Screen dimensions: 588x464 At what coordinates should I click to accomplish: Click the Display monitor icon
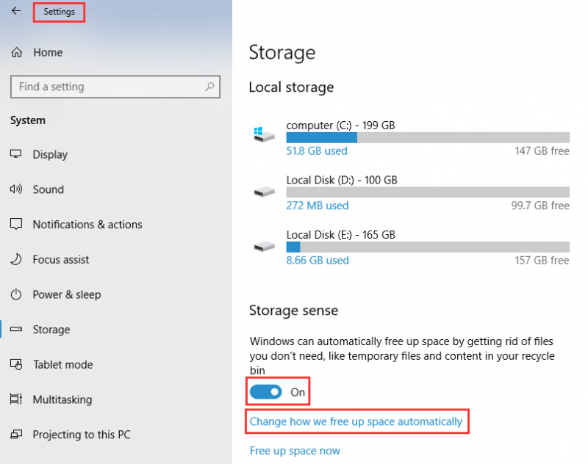(16, 154)
